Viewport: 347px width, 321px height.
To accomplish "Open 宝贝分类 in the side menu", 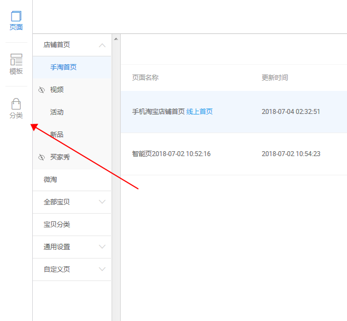I will (57, 225).
